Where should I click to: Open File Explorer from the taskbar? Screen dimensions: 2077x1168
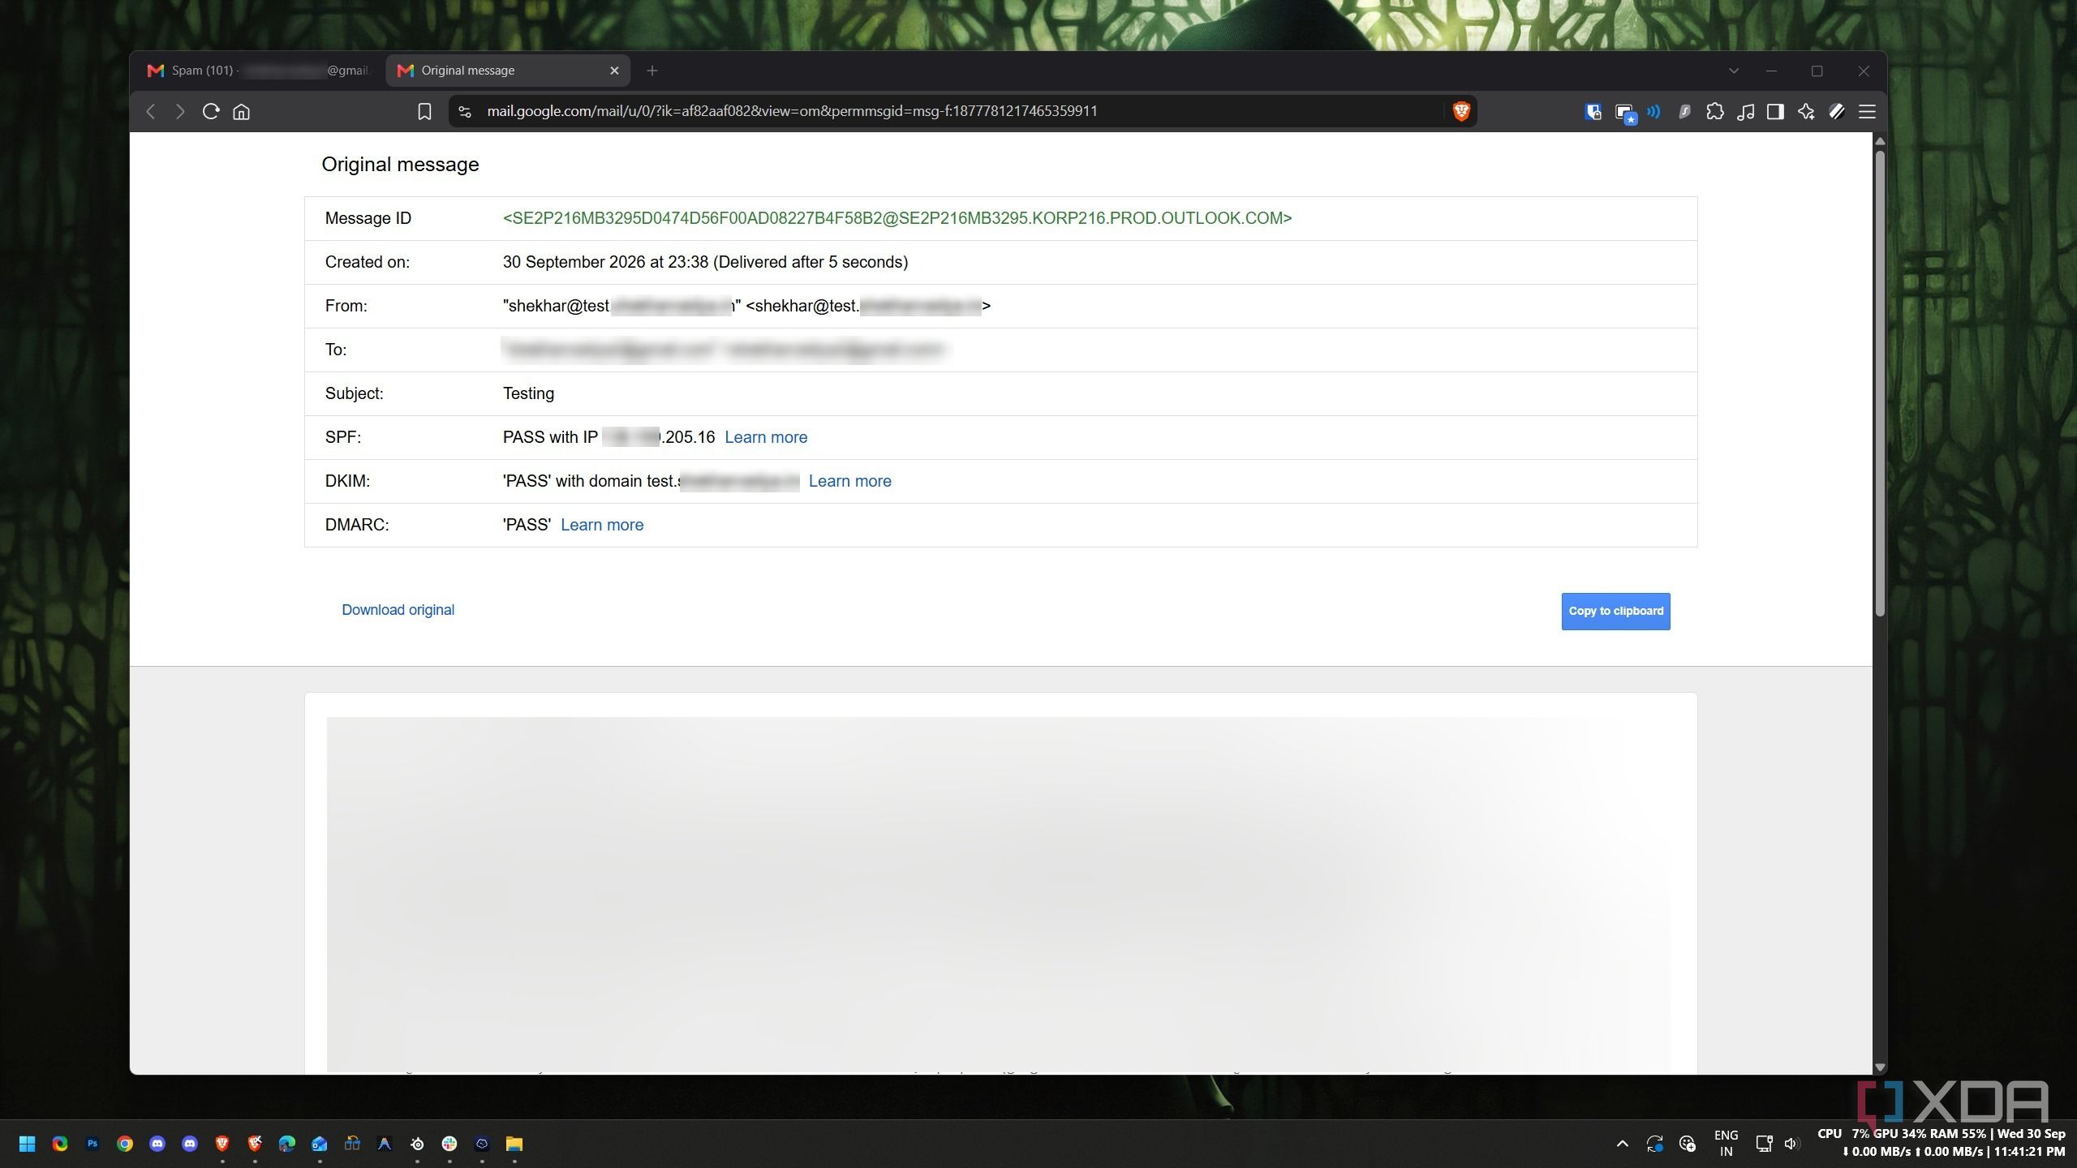[514, 1144]
